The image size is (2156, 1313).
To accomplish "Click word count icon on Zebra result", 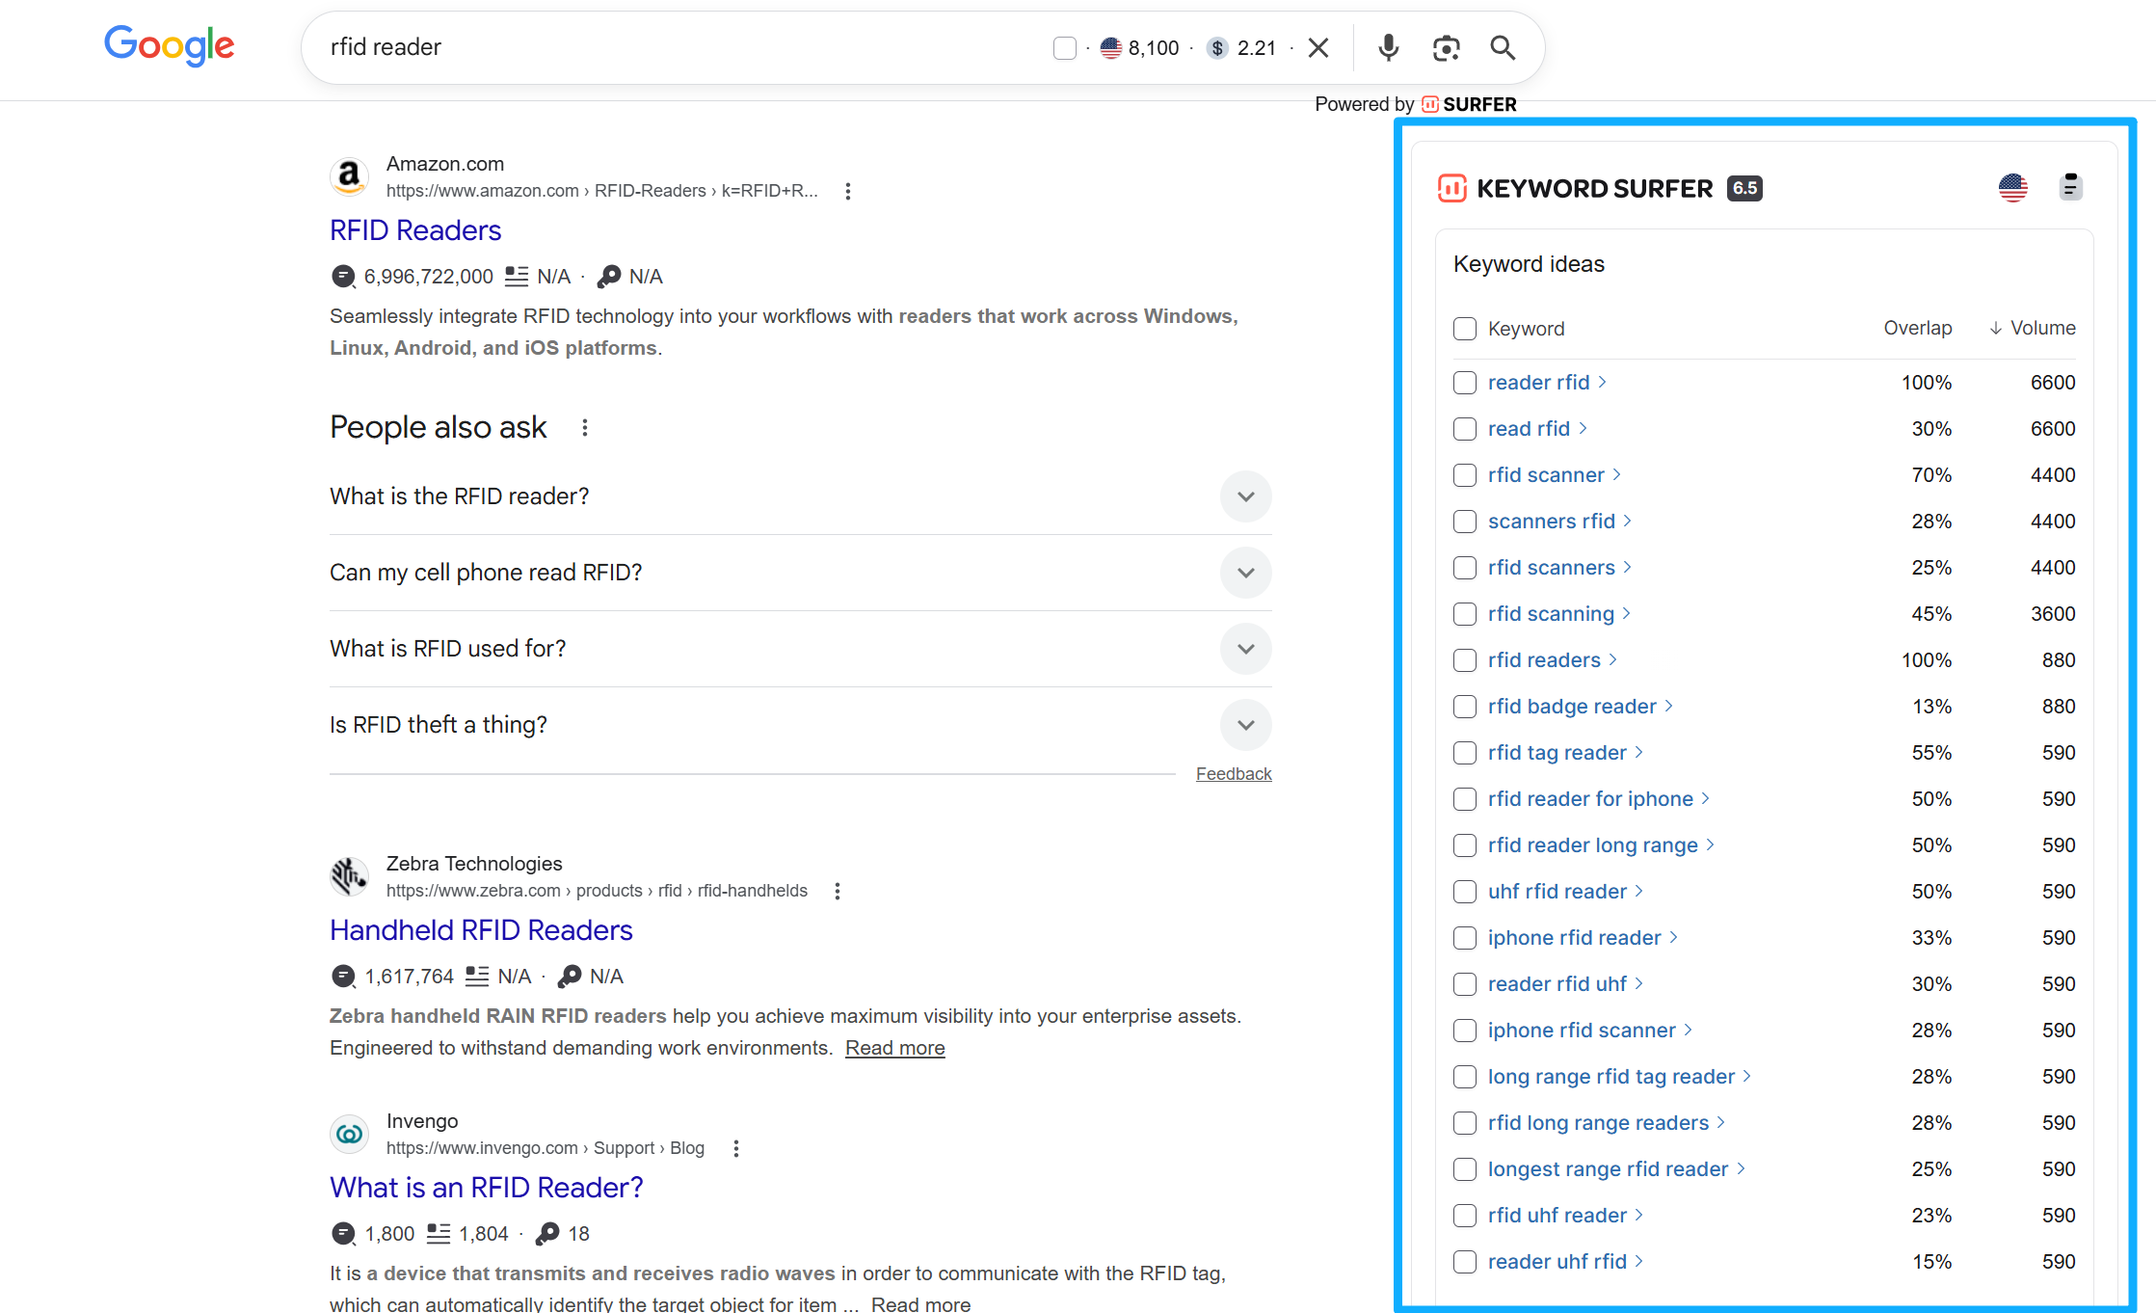I will (477, 977).
